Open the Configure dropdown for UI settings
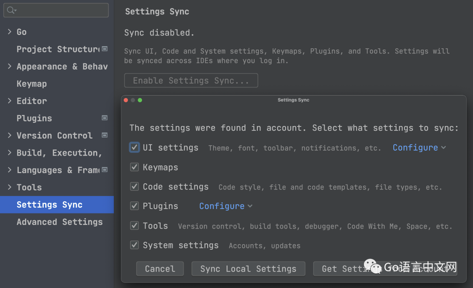 419,148
